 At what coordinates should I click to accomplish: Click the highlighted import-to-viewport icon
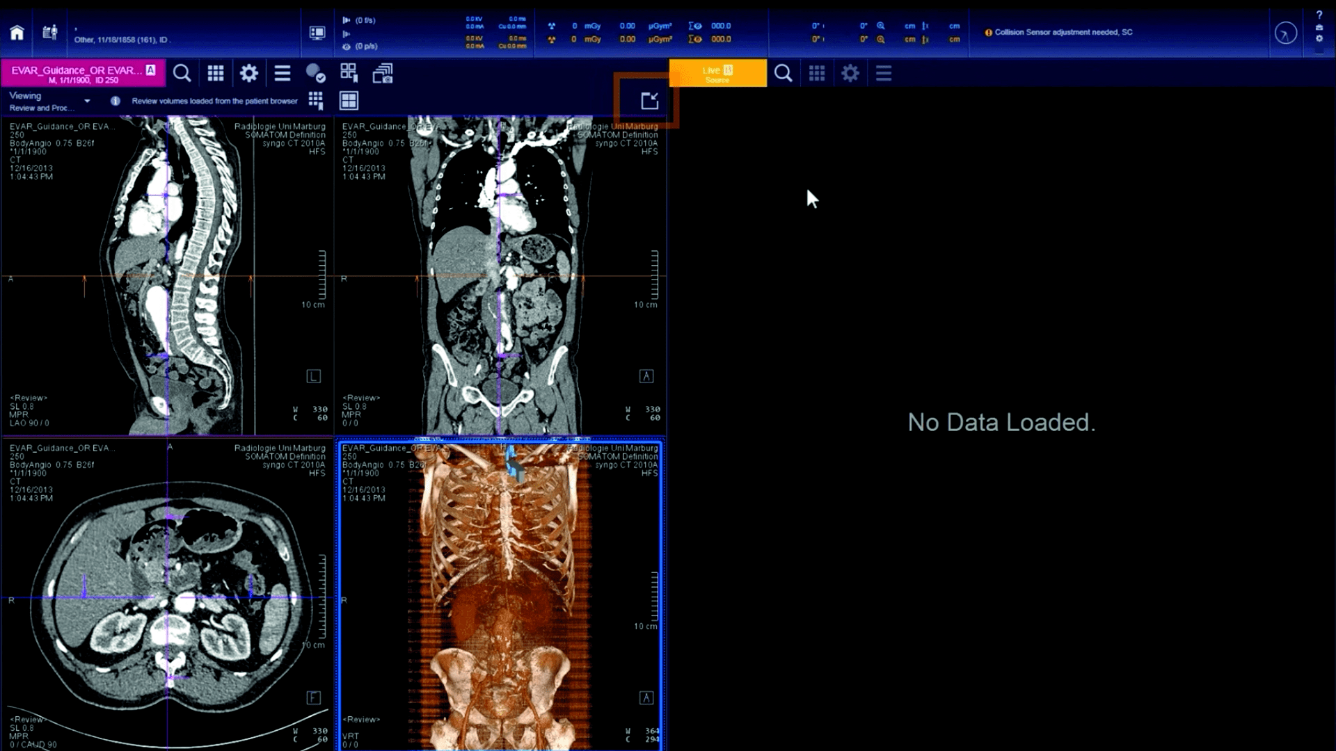[x=649, y=99]
